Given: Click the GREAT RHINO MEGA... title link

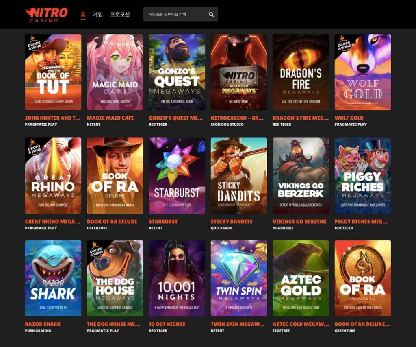Looking at the screenshot, I should click(52, 222).
